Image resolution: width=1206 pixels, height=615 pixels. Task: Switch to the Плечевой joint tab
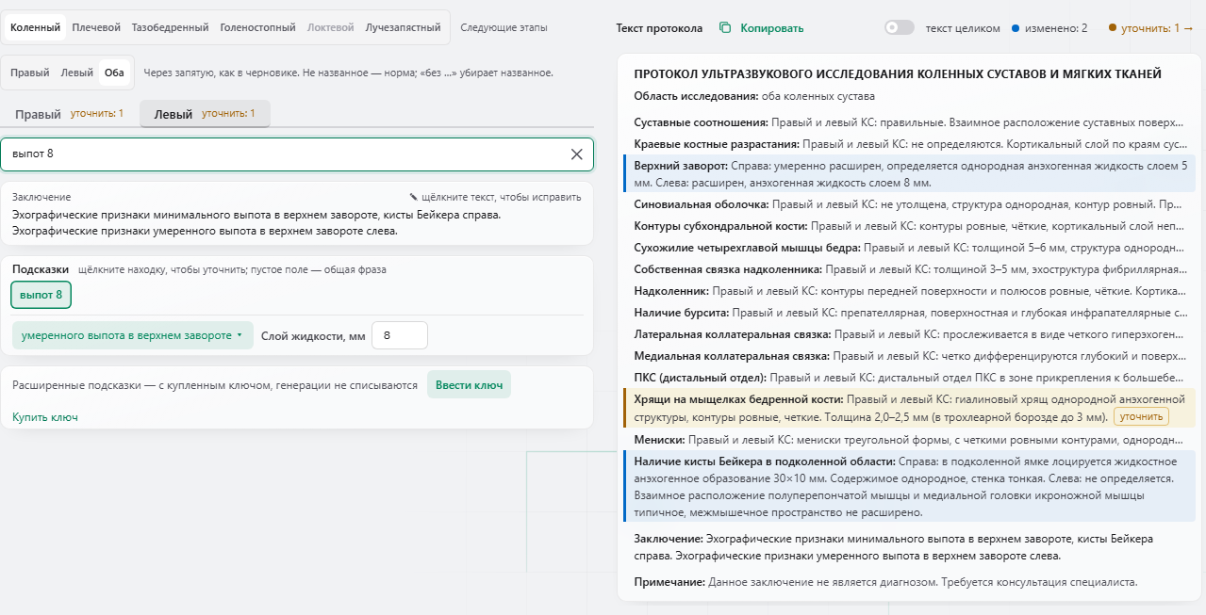(95, 27)
